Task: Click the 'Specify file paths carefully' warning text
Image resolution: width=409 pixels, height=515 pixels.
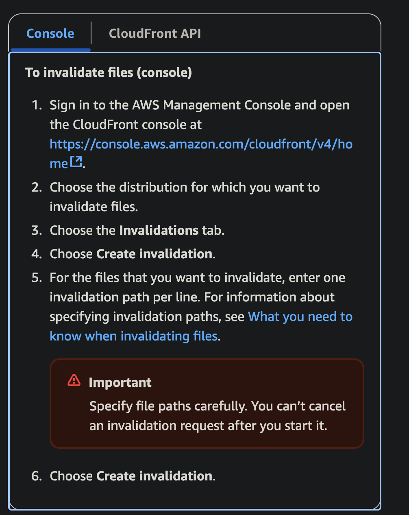Action: 218,406
